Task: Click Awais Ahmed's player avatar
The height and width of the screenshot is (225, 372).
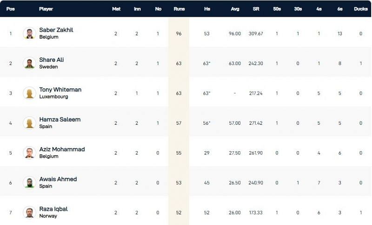Action: [x=29, y=182]
